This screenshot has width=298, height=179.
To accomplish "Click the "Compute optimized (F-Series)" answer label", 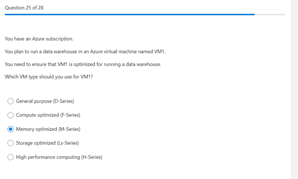I will pos(48,115).
